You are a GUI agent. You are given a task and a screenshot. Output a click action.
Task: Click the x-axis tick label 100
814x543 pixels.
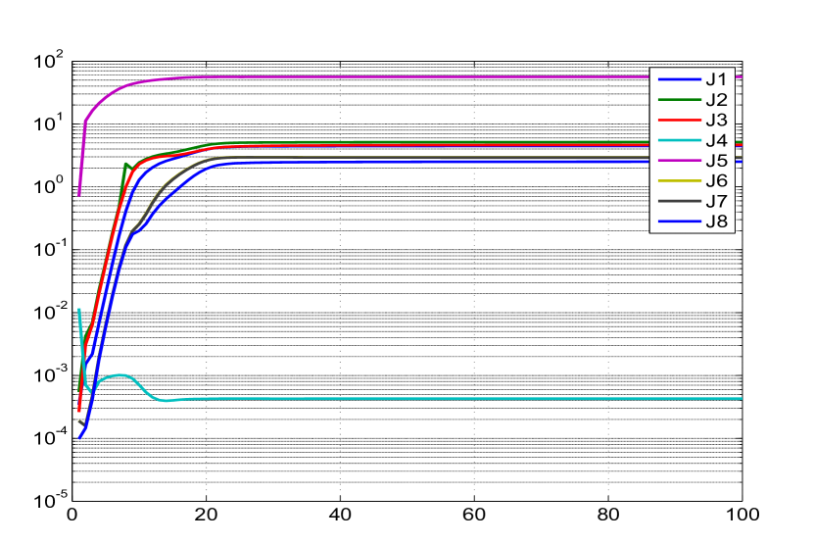pyautogui.click(x=742, y=515)
